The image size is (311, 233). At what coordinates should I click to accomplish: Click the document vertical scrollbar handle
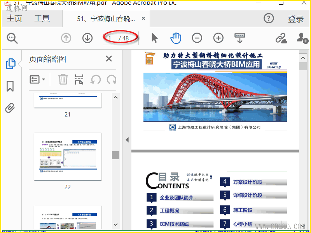pyautogui.click(x=303, y=66)
